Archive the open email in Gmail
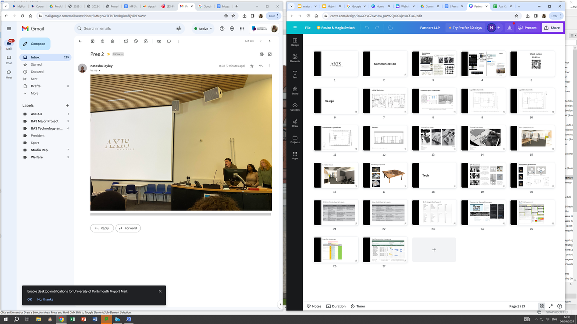This screenshot has width=577, height=324. tap(93, 41)
